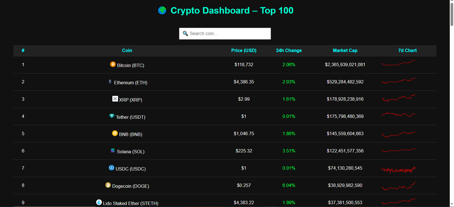
Task: Click the 7d Chart column header
Action: coord(407,51)
